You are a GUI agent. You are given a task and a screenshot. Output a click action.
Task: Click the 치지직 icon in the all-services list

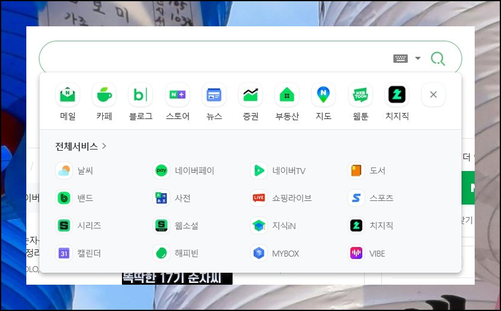coord(356,225)
